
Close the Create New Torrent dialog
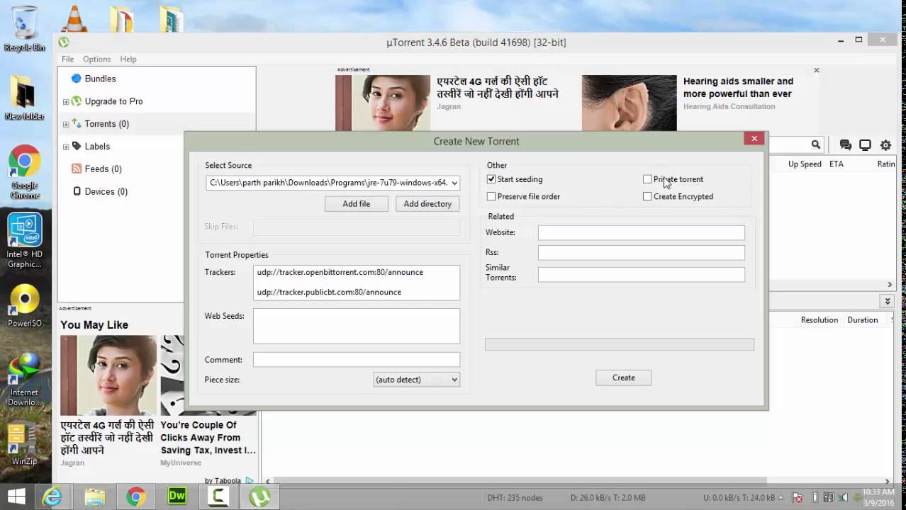754,139
